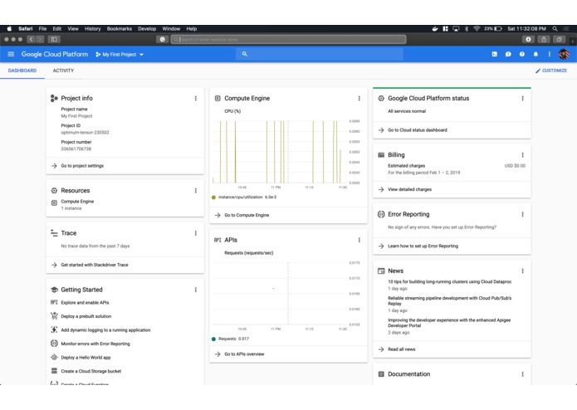Open the notifications bell
Screen dimensions: 577x410
(535, 54)
